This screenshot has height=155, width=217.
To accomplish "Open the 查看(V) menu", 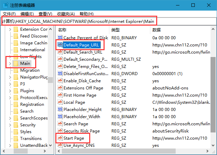I will click(x=45, y=14).
